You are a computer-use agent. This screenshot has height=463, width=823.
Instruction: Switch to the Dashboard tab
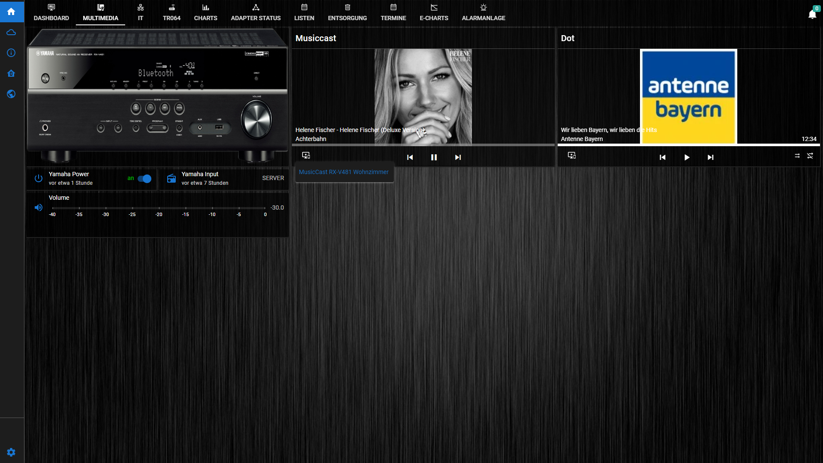tap(51, 13)
